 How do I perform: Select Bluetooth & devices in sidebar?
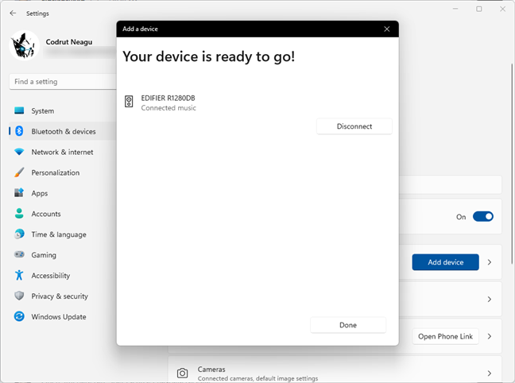coord(63,131)
